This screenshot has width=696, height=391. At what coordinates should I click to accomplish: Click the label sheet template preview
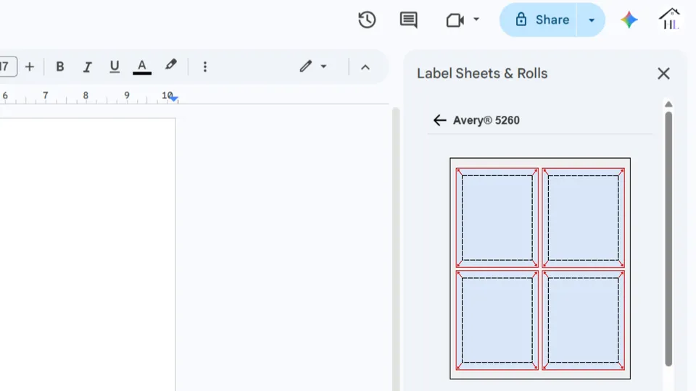pyautogui.click(x=540, y=269)
